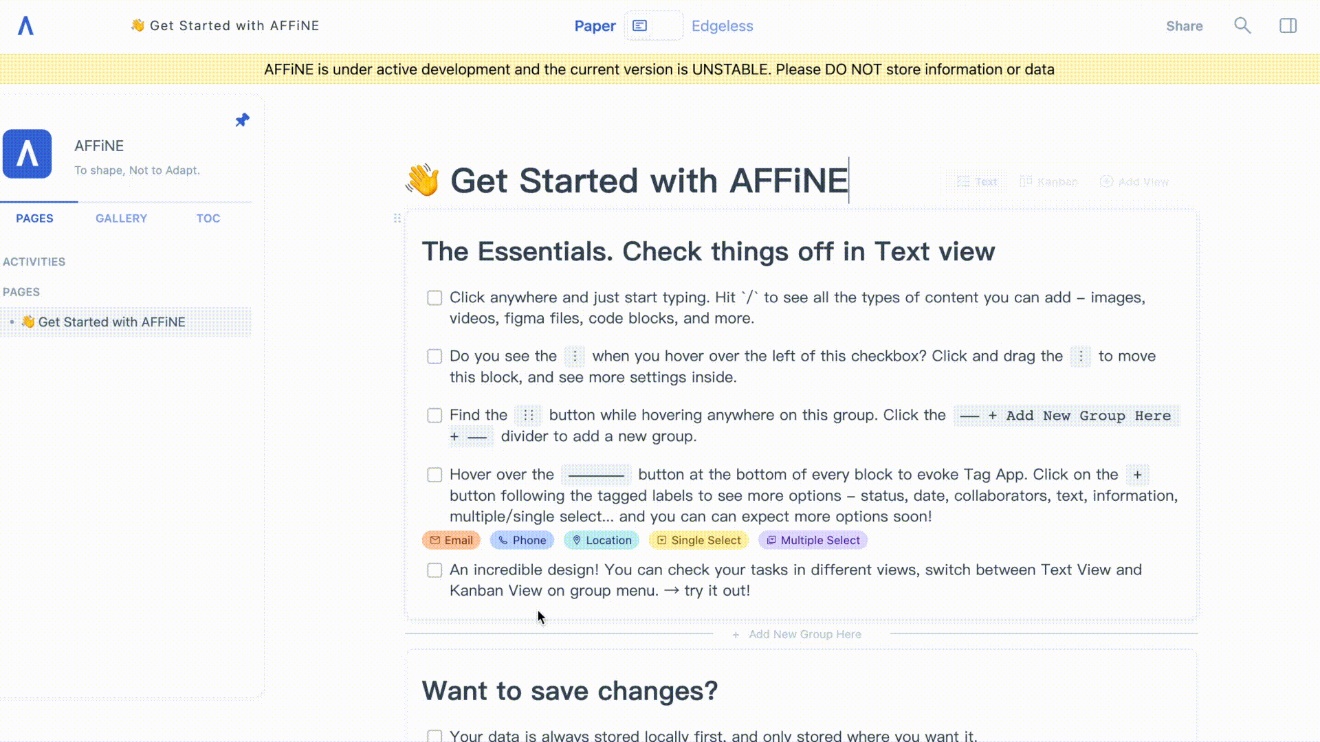
Task: Click the Email tag
Action: 451,540
